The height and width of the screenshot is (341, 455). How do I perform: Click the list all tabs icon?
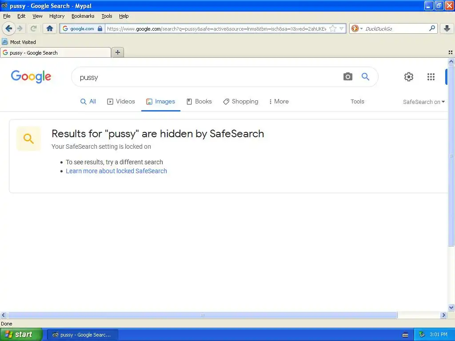pos(451,52)
